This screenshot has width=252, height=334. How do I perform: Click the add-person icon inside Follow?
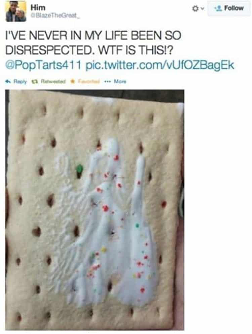coord(218,8)
